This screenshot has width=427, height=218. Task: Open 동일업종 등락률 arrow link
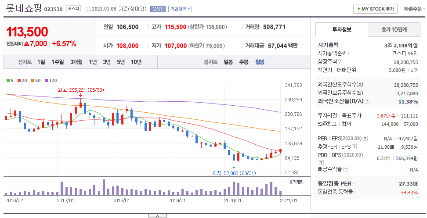(356, 192)
